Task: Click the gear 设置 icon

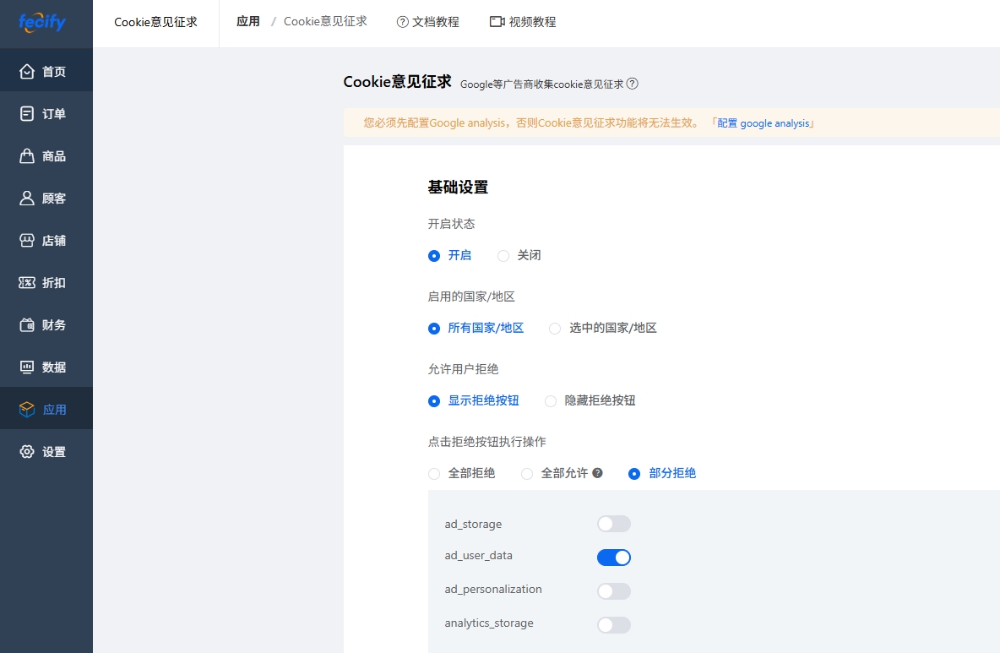Action: (x=27, y=451)
